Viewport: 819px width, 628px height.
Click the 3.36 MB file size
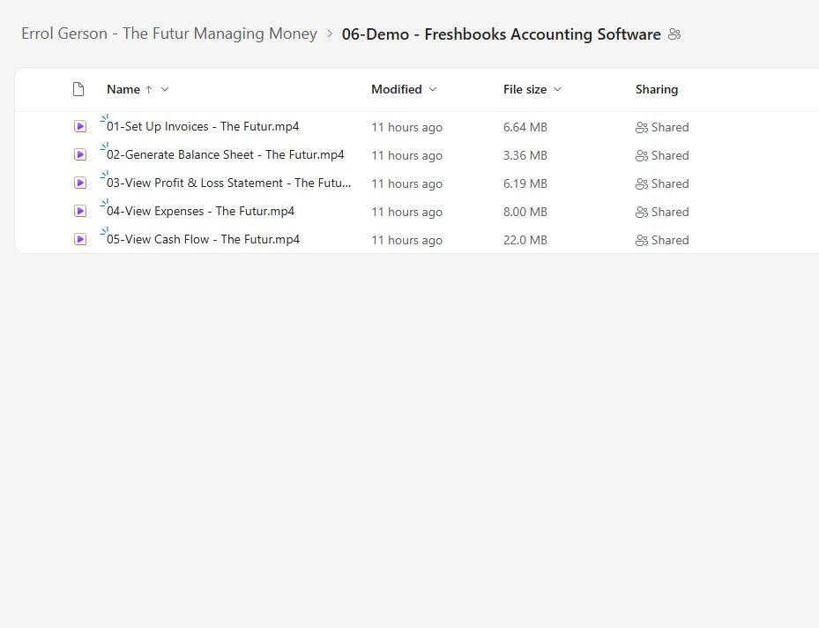(x=525, y=156)
